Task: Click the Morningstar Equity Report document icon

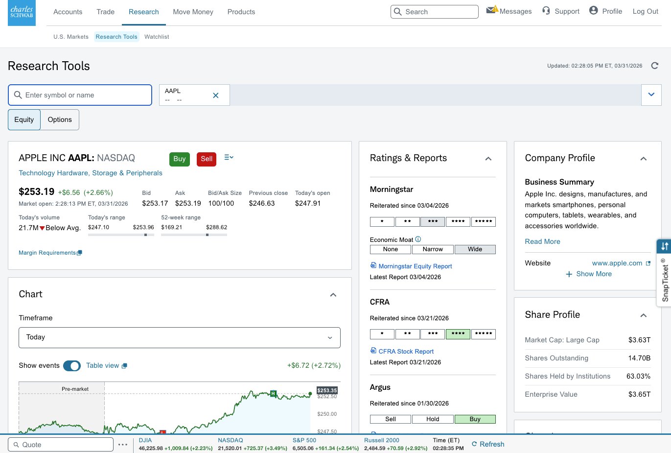Action: [373, 265]
